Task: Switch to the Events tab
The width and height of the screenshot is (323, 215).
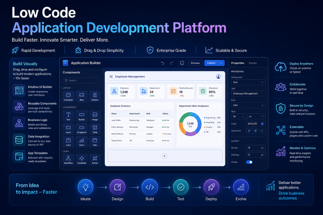Action: pyautogui.click(x=252, y=63)
